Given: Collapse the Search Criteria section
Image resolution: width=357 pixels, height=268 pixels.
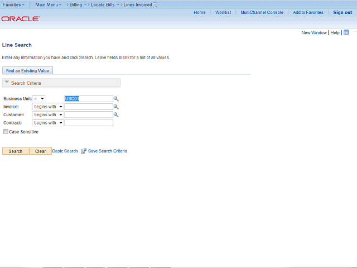Looking at the screenshot, I should coord(7,82).
